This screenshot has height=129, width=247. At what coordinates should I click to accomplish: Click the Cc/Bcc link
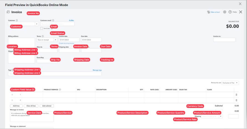71,20
